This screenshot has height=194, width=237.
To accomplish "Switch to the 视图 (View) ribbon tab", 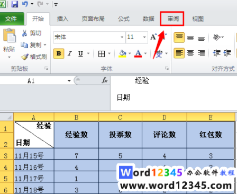I will (x=198, y=19).
